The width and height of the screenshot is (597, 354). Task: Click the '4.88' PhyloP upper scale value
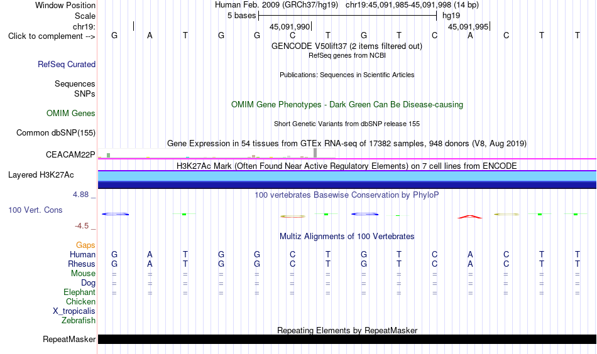pyautogui.click(x=80, y=195)
